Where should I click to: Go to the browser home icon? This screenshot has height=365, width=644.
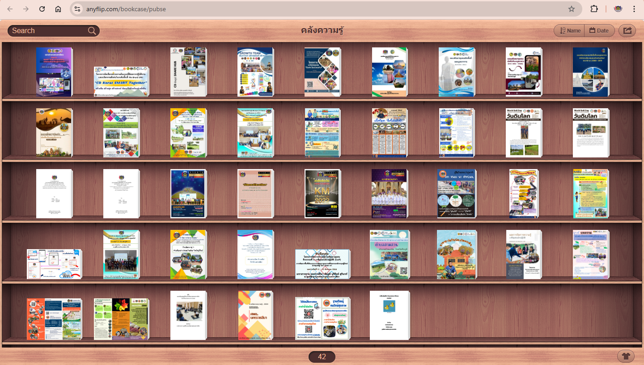58,9
